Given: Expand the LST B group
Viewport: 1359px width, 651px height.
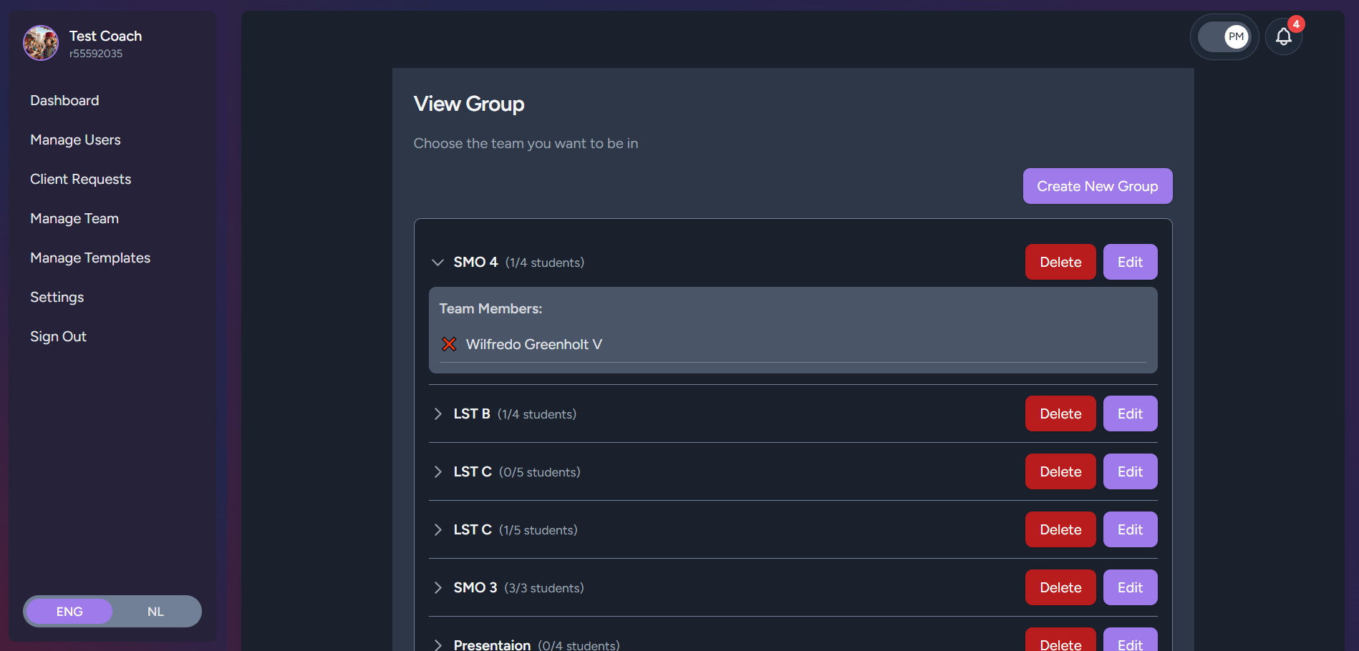Looking at the screenshot, I should point(437,413).
